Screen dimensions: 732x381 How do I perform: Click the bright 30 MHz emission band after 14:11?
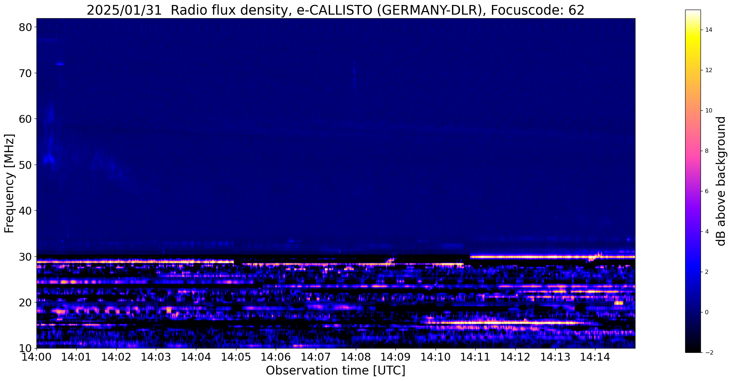[x=552, y=257]
